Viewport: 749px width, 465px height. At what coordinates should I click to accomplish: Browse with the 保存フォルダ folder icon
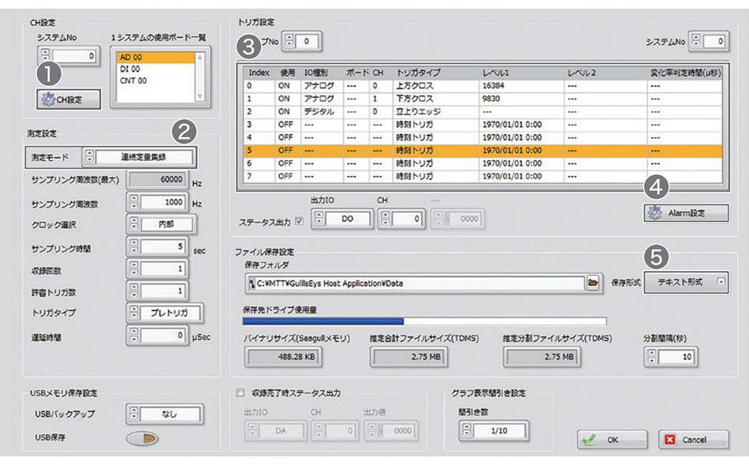coord(592,283)
